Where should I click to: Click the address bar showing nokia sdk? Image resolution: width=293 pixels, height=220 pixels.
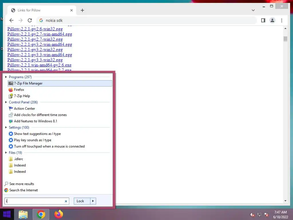(x=147, y=20)
